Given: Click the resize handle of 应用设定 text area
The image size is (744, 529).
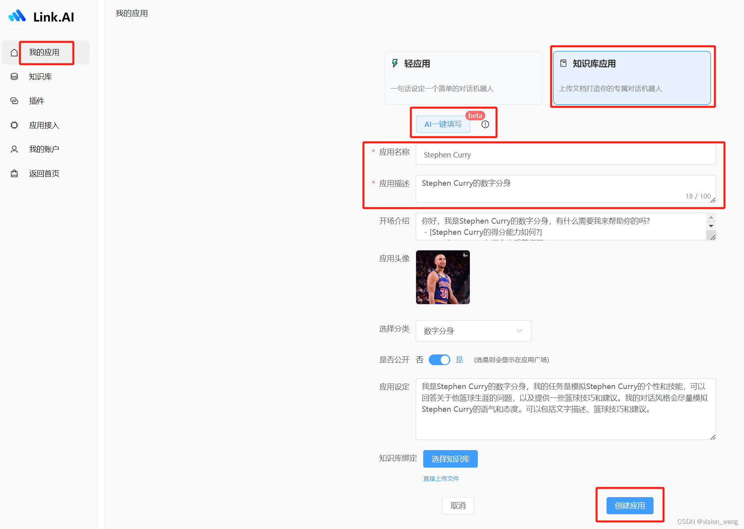Looking at the screenshot, I should pos(713,437).
